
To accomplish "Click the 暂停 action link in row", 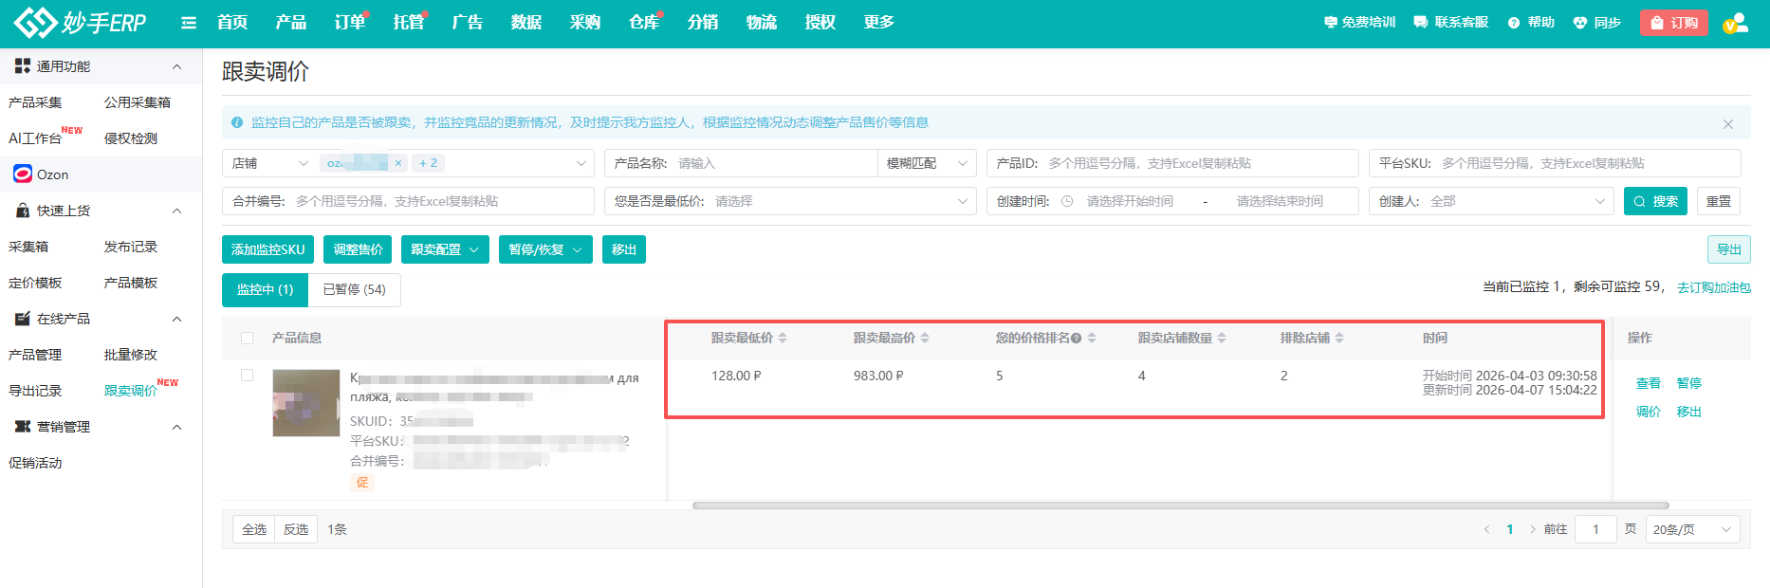I will click(x=1689, y=383).
